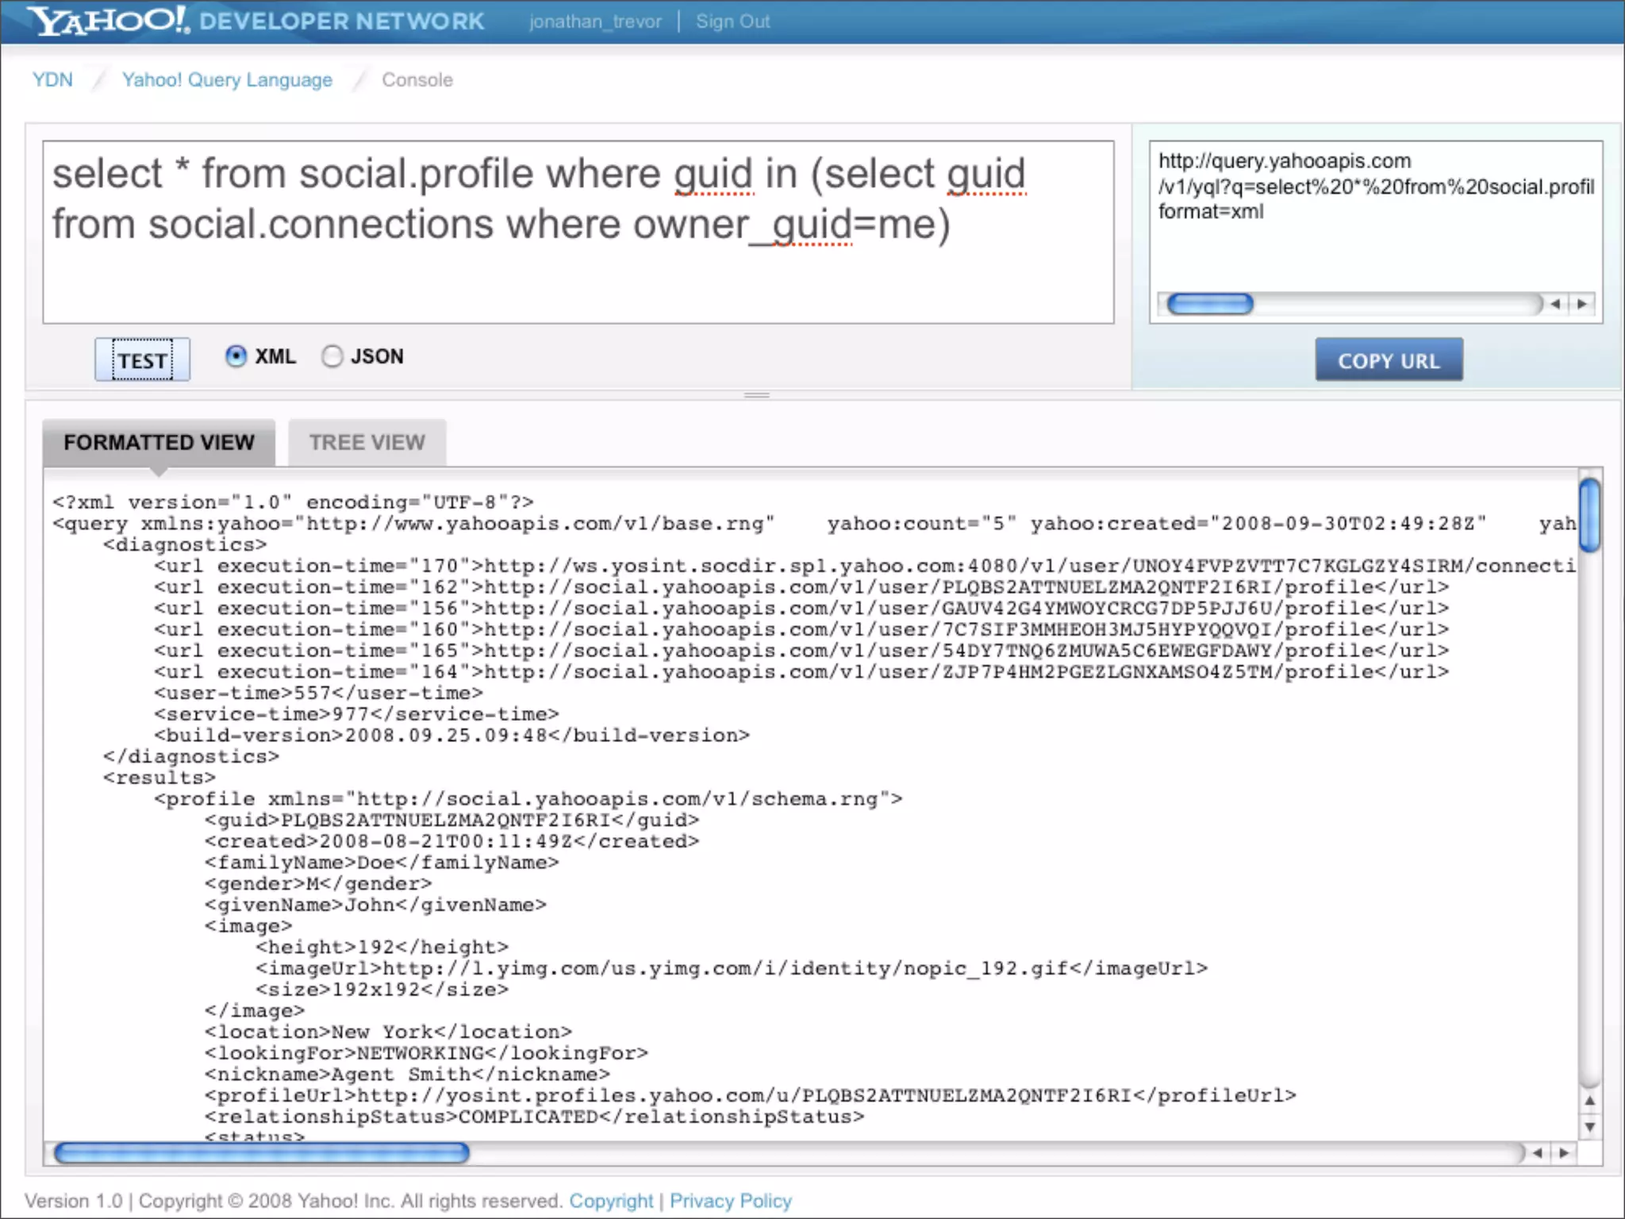The image size is (1625, 1219).
Task: Open the Yahoo! Query Language breadcrumb
Action: [227, 79]
